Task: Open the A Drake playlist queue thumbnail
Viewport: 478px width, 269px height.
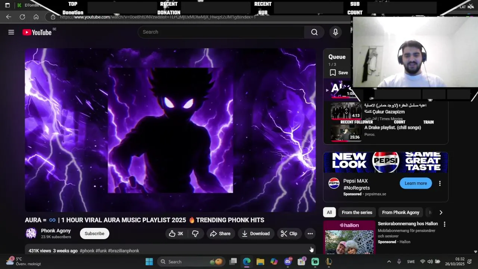Action: click(346, 133)
